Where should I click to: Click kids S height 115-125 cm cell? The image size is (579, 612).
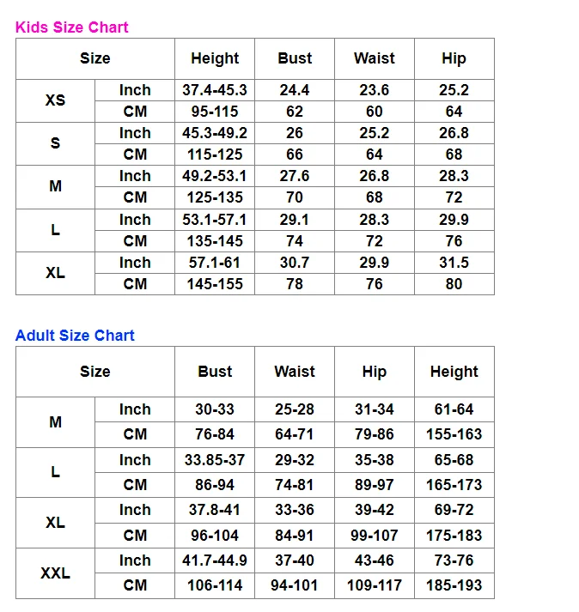(215, 155)
